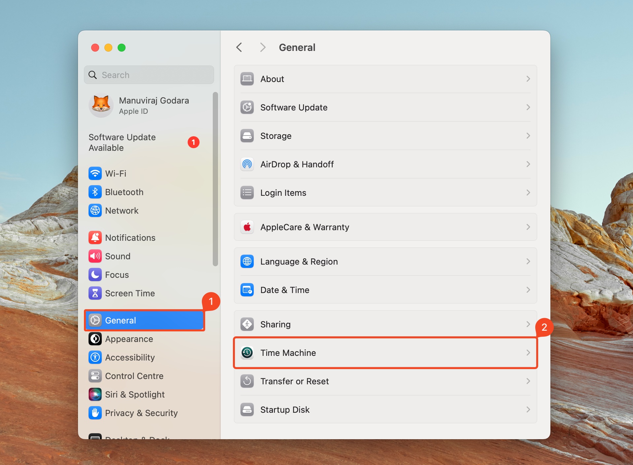Image resolution: width=633 pixels, height=465 pixels.
Task: Go back with the left arrow button
Action: 239,47
